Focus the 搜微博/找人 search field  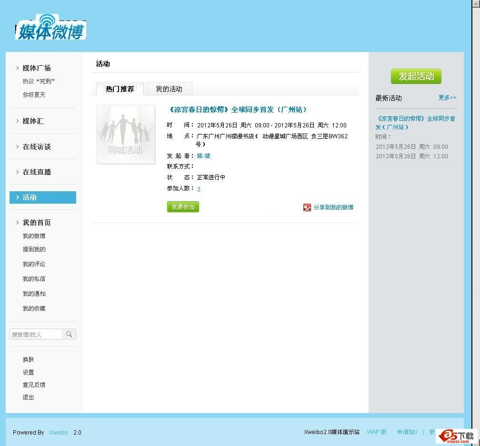point(36,334)
